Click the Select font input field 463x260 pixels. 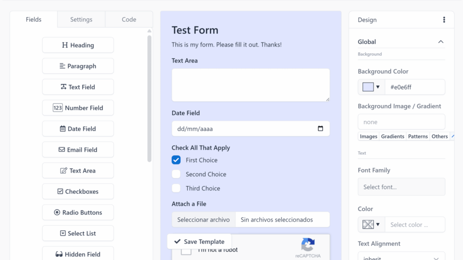coord(402,187)
